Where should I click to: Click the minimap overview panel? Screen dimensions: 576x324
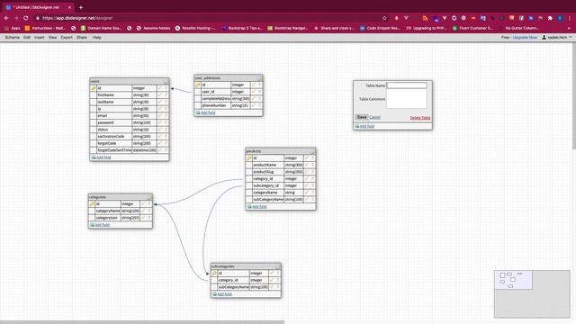(532, 294)
